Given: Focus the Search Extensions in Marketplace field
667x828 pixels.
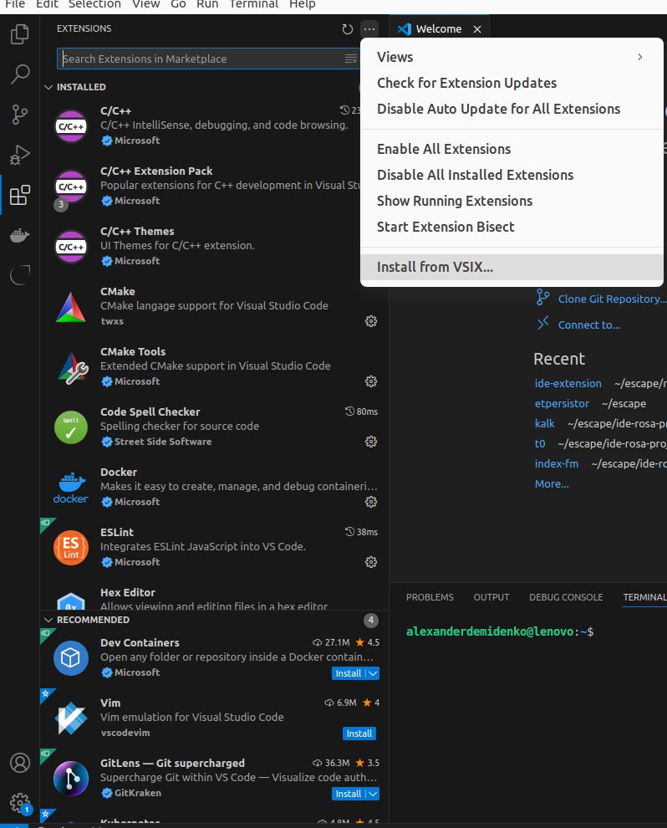Looking at the screenshot, I should click(x=201, y=59).
